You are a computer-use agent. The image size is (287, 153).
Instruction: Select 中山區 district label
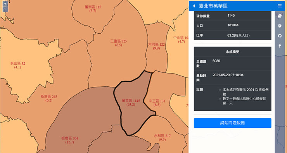(x=181, y=40)
